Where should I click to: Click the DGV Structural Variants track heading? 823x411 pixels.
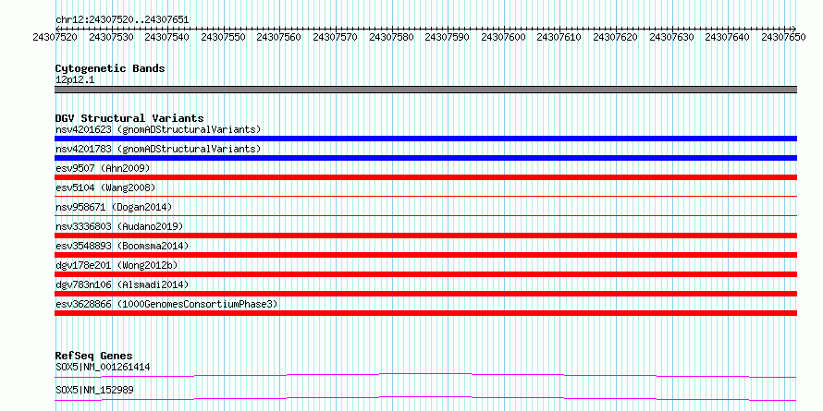129,118
